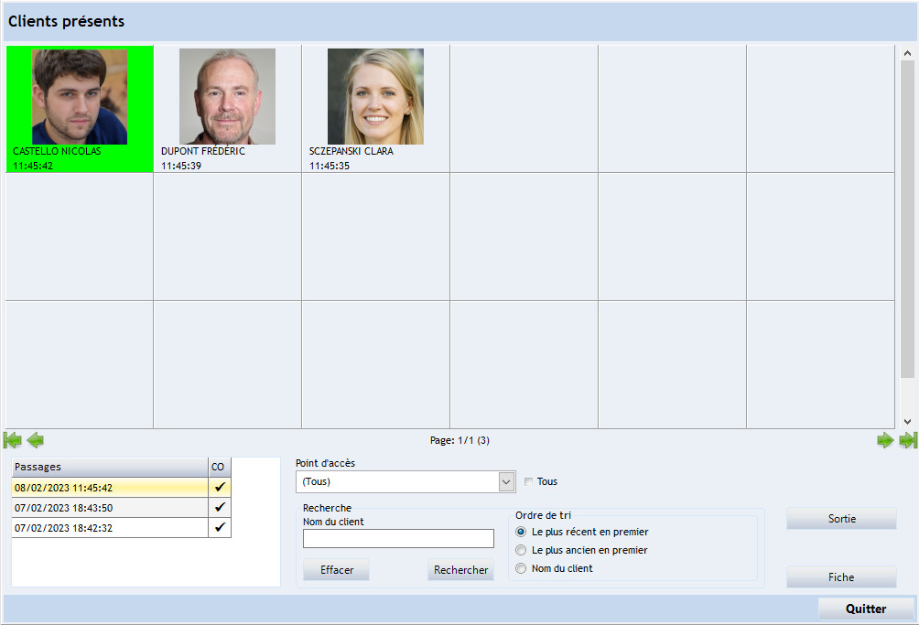Choose 'Le plus ancien en premier' sort order
919x625 pixels.
click(x=522, y=550)
